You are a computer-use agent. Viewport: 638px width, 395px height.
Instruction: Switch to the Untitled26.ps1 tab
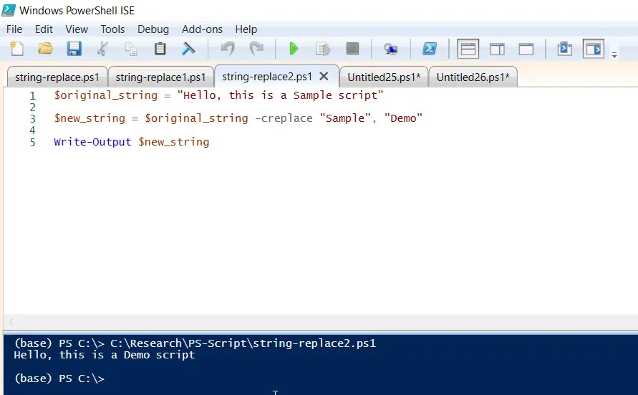pos(473,77)
